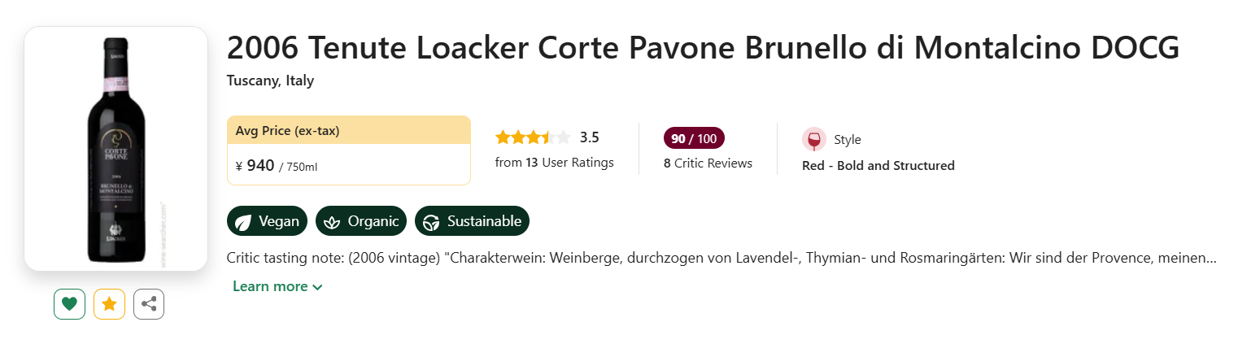Open the 13 User Ratings link

(x=554, y=162)
